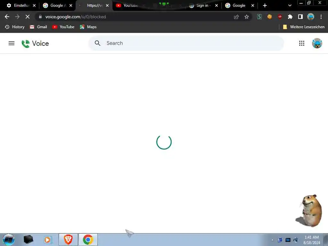
Task: Open the Chrome three-dot menu
Action: click(x=321, y=17)
